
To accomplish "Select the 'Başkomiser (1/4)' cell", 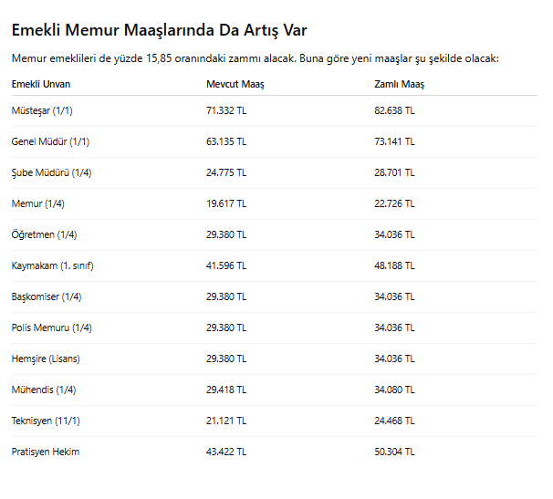I will point(47,296).
